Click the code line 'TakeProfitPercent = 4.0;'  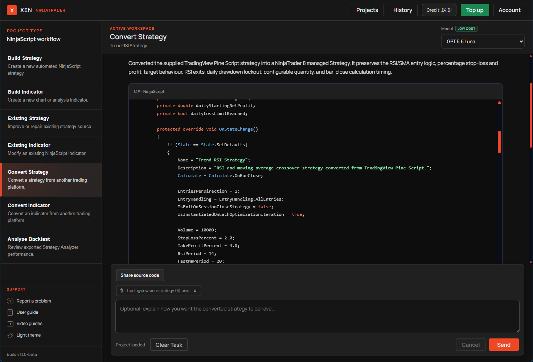(209, 246)
